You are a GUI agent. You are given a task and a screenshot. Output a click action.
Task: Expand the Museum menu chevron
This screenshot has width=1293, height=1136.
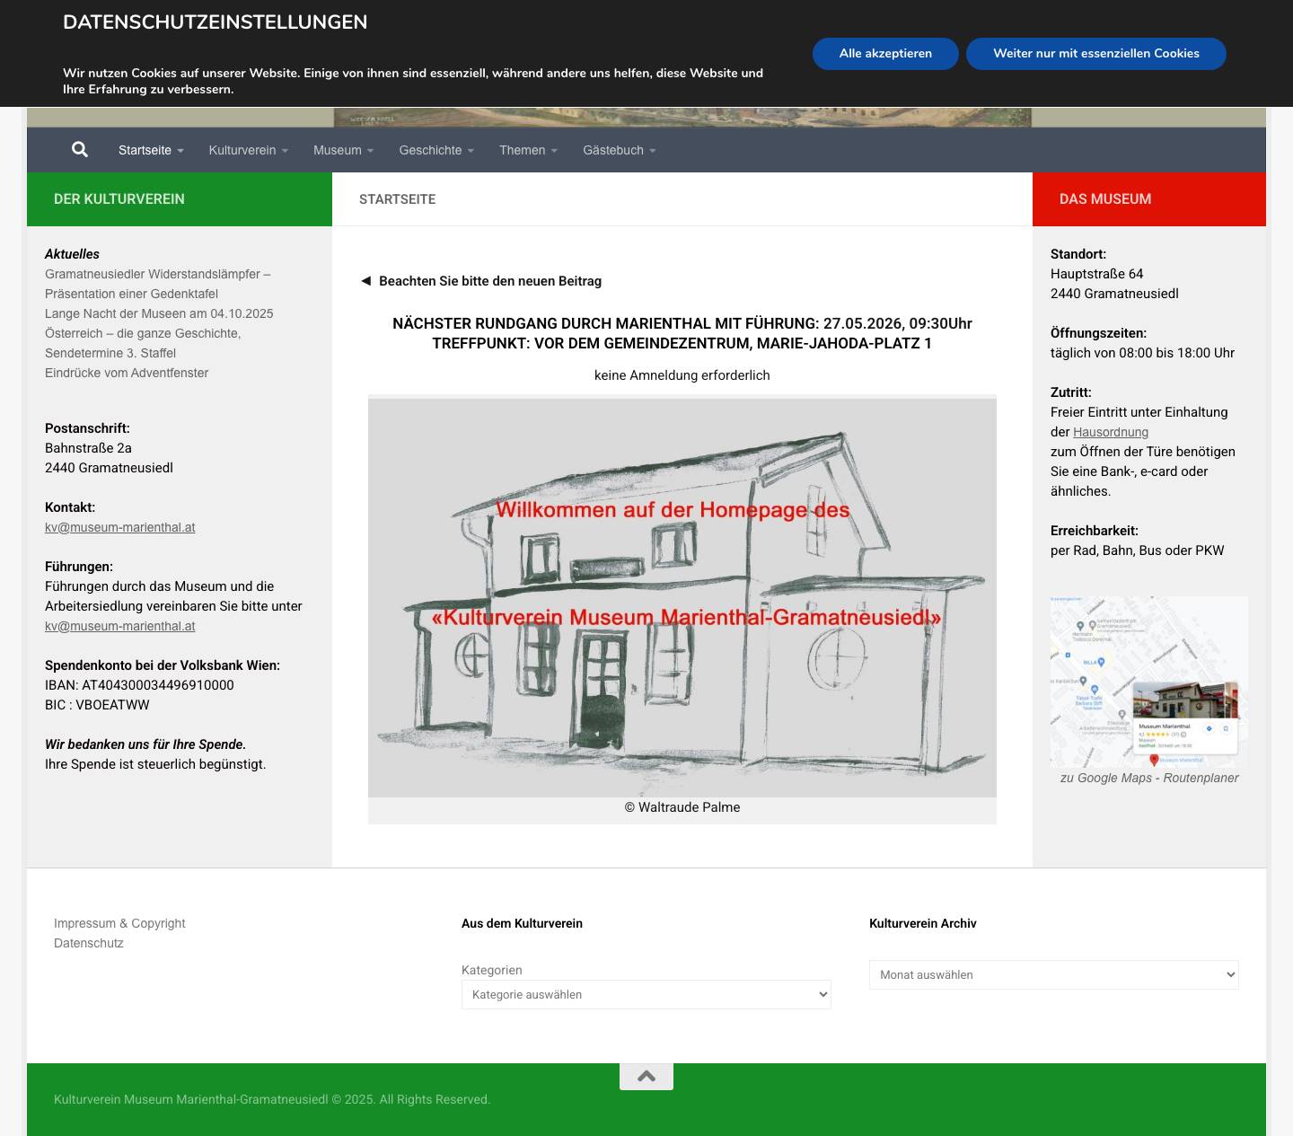tap(369, 150)
